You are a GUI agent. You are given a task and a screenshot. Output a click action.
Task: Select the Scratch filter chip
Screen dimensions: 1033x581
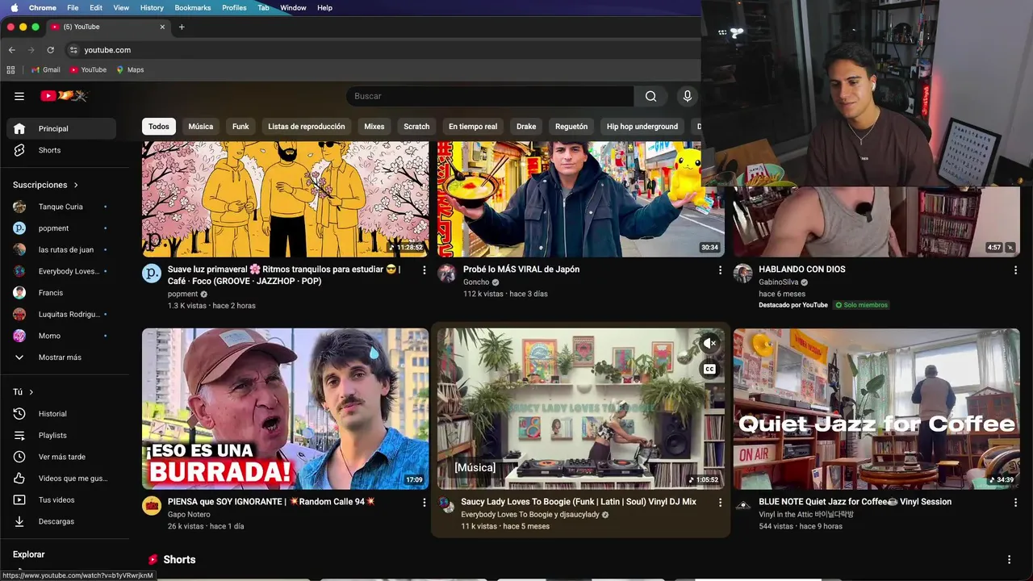pos(416,127)
